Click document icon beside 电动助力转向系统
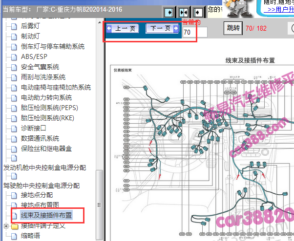Viewport: 294px width, 241px height. point(14,98)
